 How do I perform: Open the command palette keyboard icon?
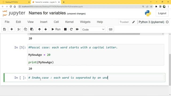click(110, 29)
